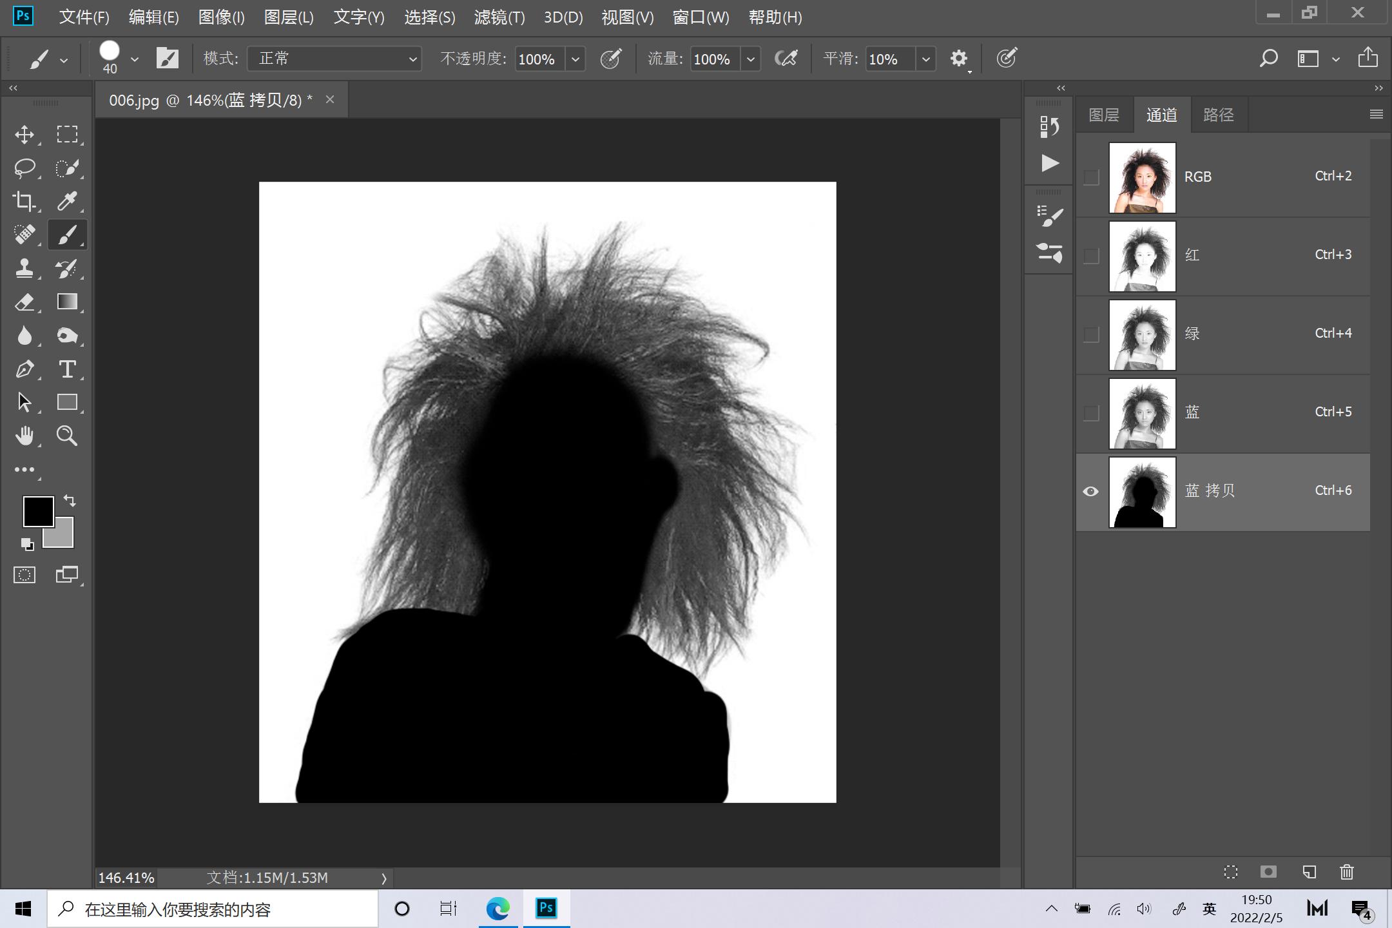Click the 平滑 smoothing options gear
The height and width of the screenshot is (928, 1392).
click(958, 59)
